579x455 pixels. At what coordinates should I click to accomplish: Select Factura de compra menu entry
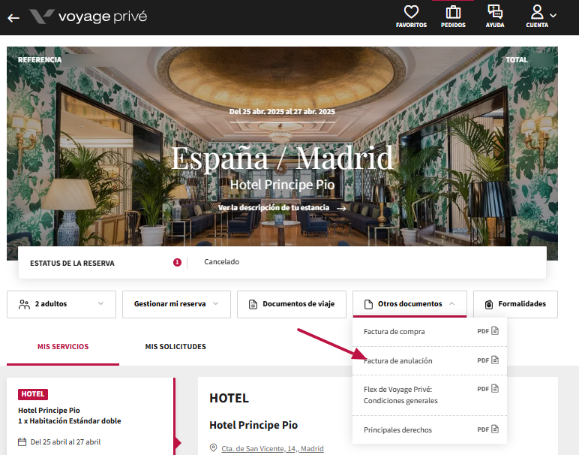click(x=430, y=332)
